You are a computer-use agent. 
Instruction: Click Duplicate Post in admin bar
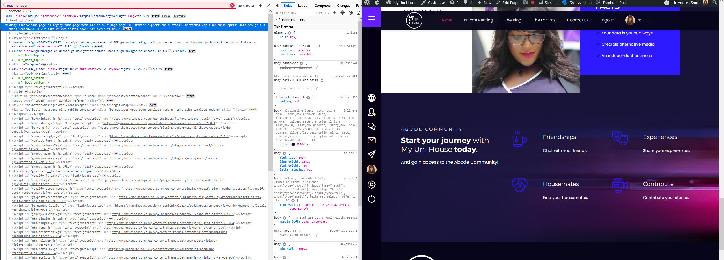click(x=611, y=3)
